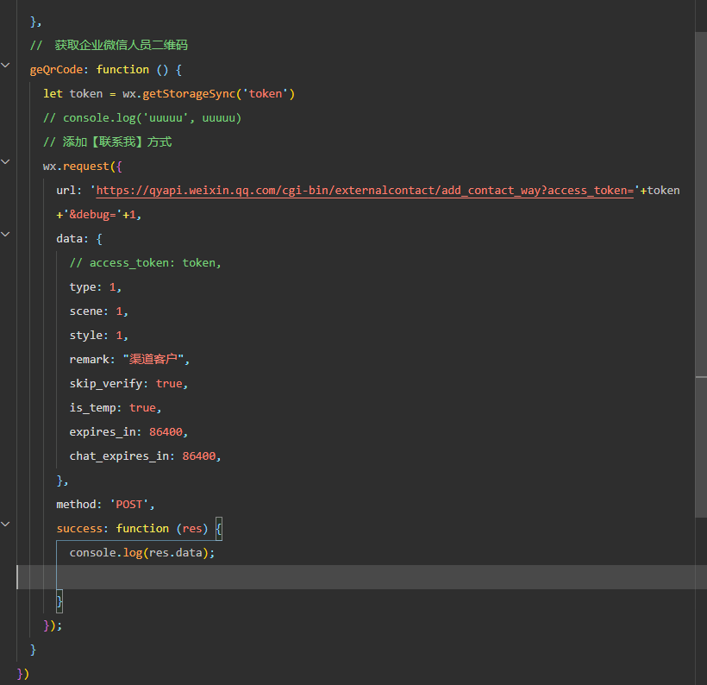Click the 'let token' declaration
The height and width of the screenshot is (685, 707).
tap(72, 94)
